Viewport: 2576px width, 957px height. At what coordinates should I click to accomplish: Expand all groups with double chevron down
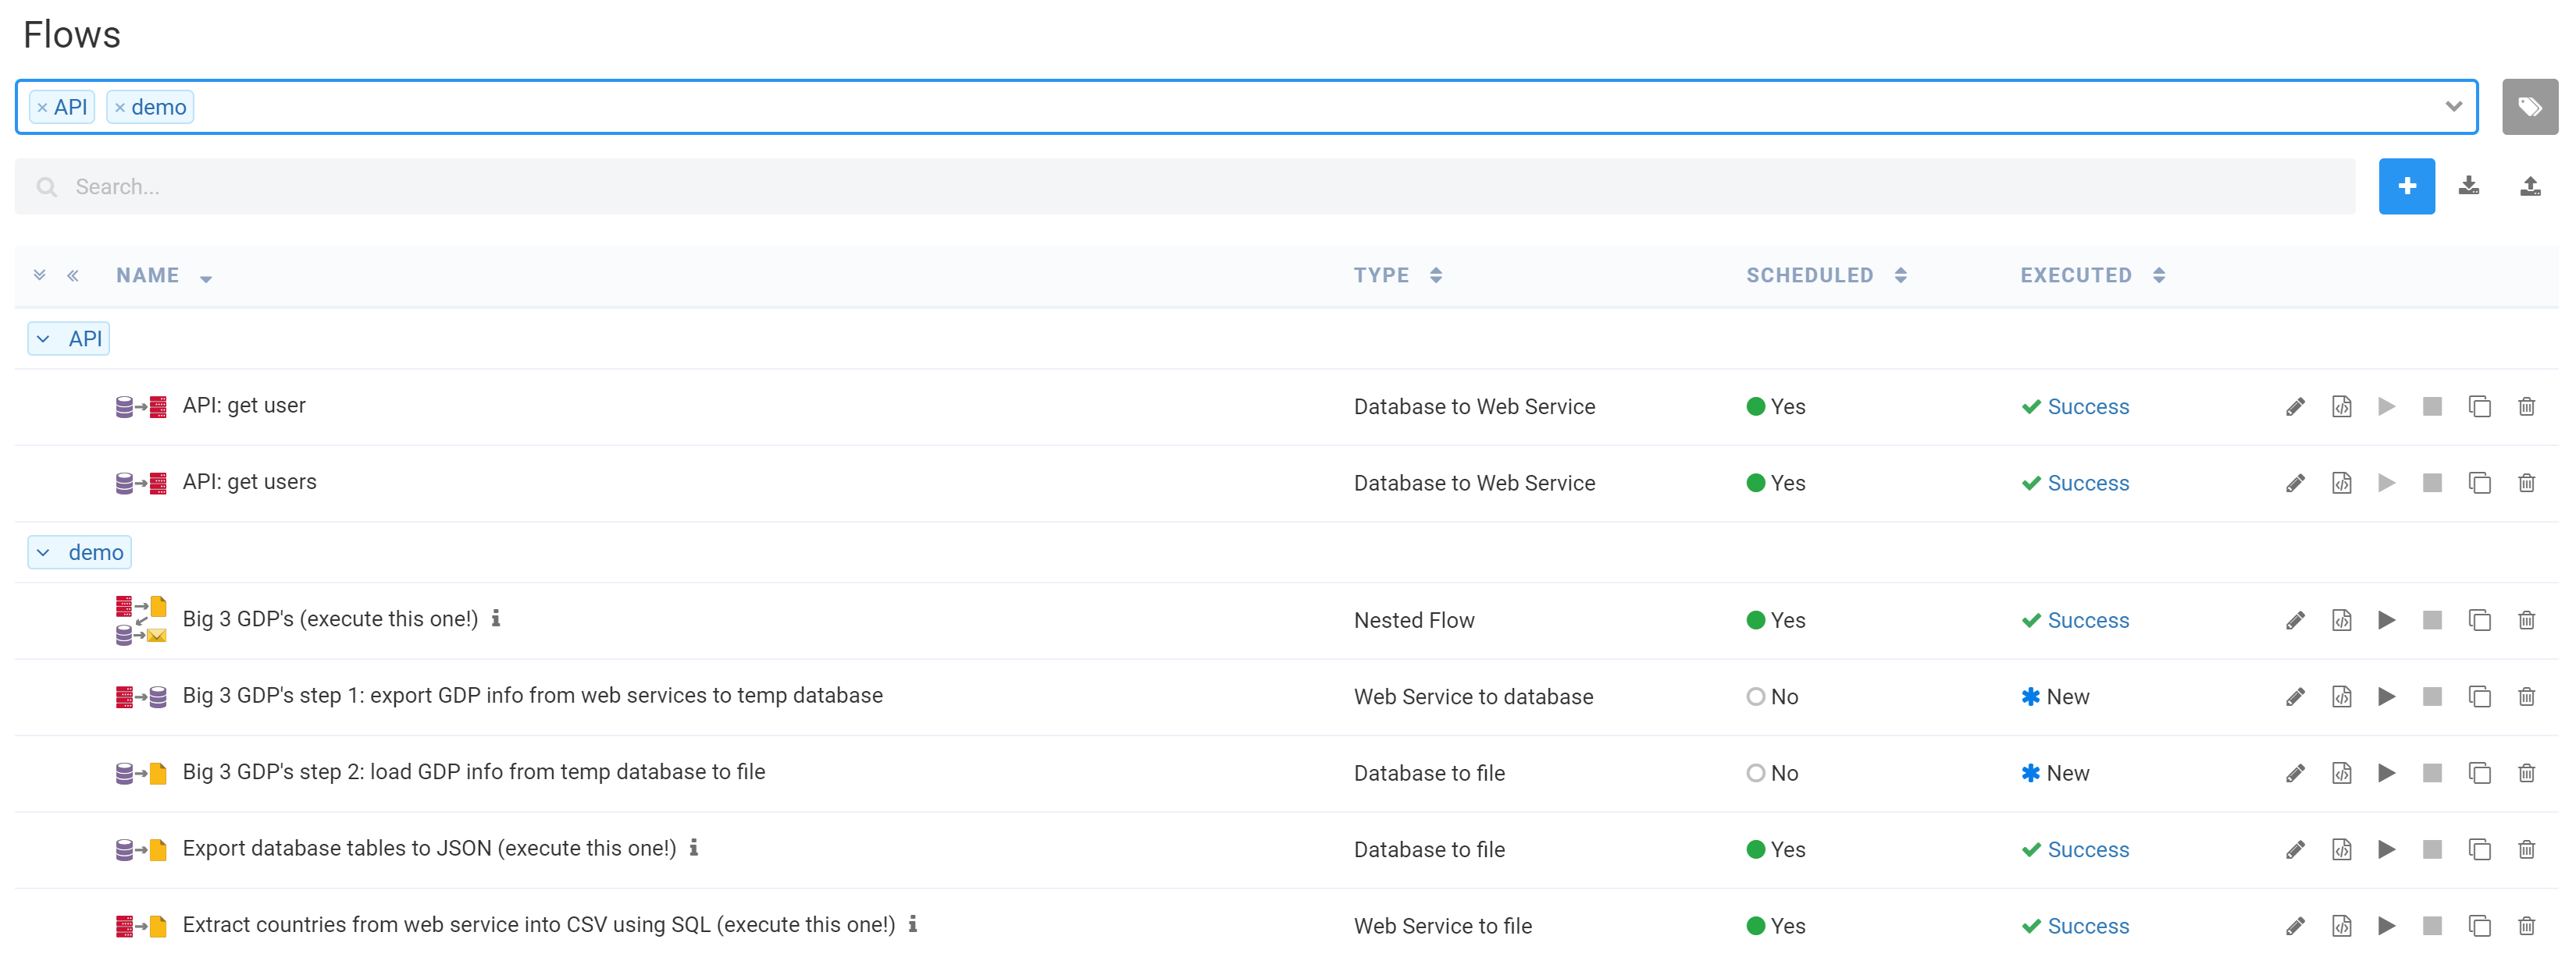click(40, 275)
